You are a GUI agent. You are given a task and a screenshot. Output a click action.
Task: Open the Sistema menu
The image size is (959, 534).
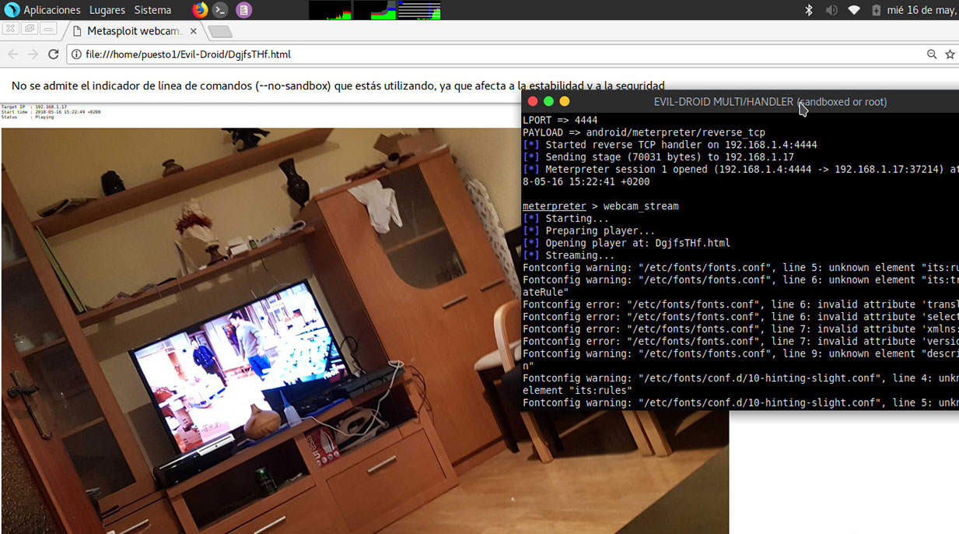click(x=152, y=10)
